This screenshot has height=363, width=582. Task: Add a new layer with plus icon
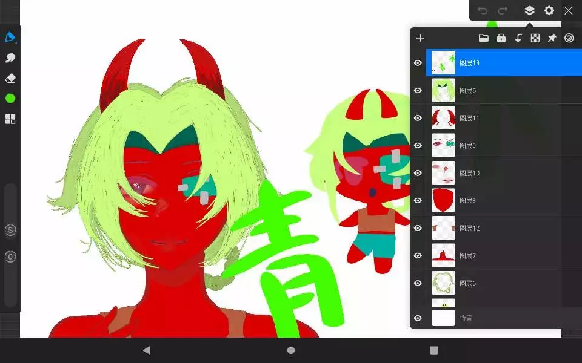pos(420,38)
